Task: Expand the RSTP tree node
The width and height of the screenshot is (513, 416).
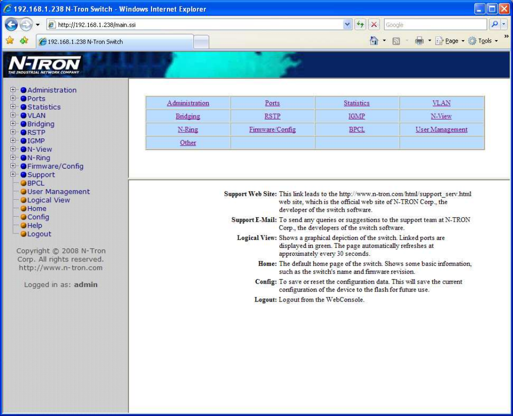Action: [x=13, y=132]
